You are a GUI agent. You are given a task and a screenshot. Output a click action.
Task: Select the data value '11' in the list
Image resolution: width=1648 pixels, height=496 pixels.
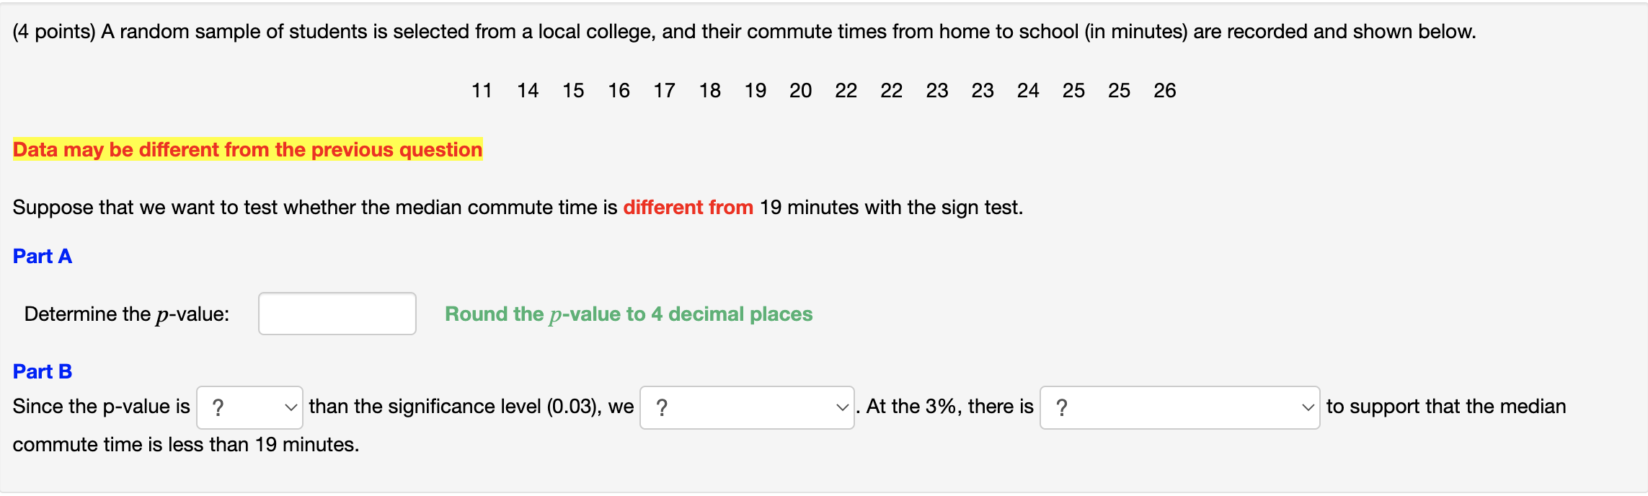coord(482,90)
